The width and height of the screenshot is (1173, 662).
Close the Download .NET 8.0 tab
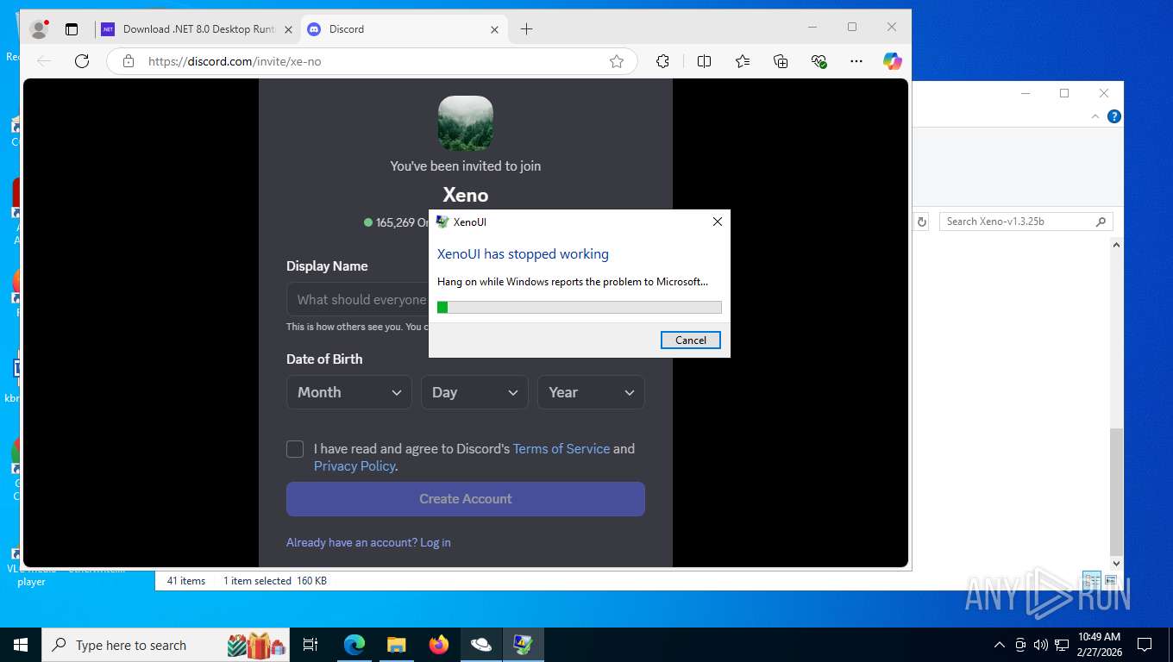(288, 29)
